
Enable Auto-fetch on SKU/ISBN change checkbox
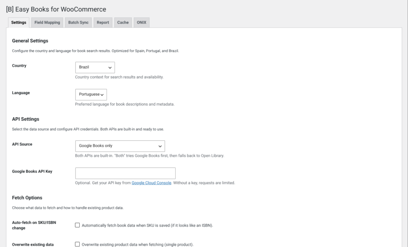coord(77,225)
